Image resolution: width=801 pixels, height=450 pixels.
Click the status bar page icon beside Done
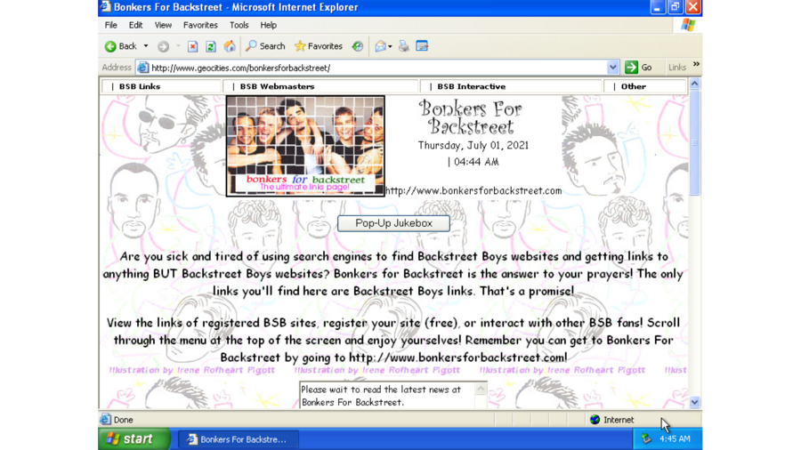coord(105,420)
